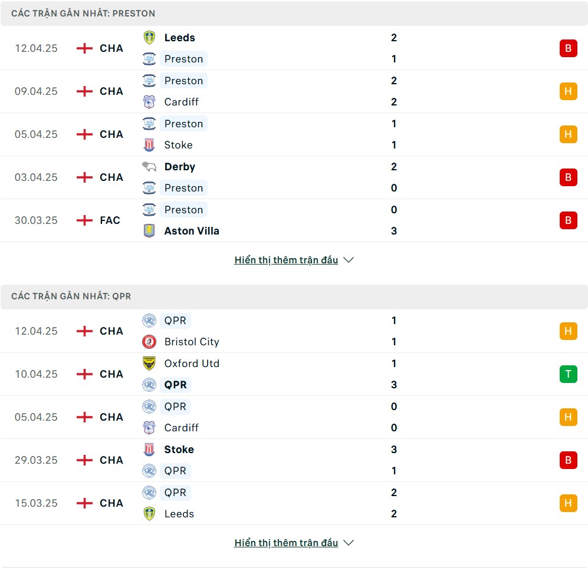This screenshot has height=568, width=588.
Task: Open 'Hiển thị thêm trận đấu' under Preston
Action: coord(286,260)
